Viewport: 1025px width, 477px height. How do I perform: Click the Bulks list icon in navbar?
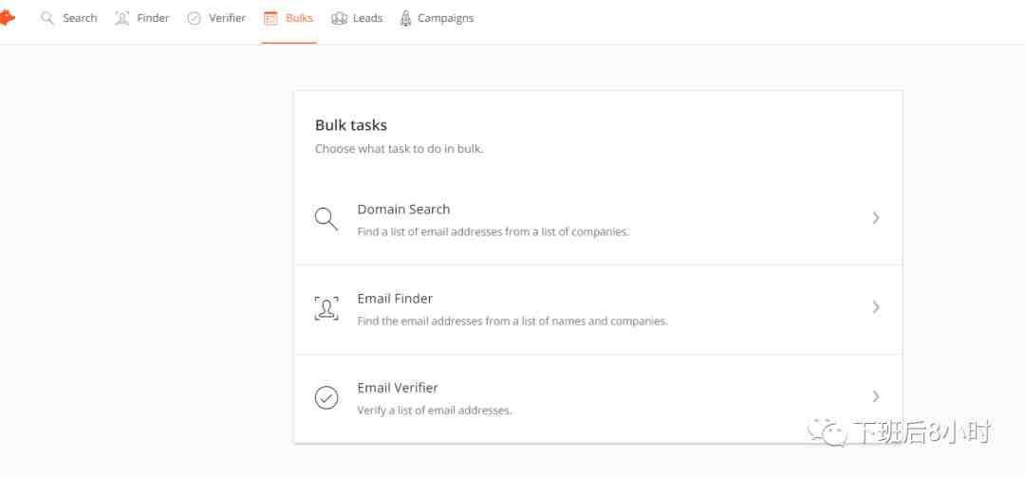point(270,18)
